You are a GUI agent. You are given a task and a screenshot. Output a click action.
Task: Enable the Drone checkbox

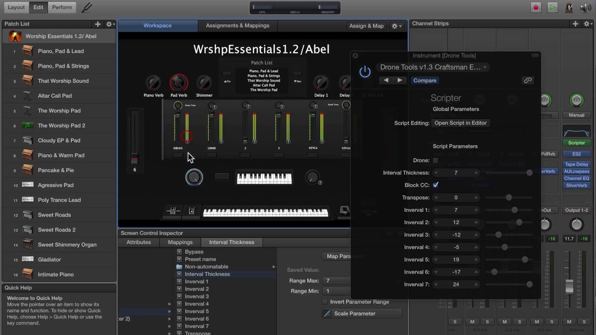tap(435, 160)
